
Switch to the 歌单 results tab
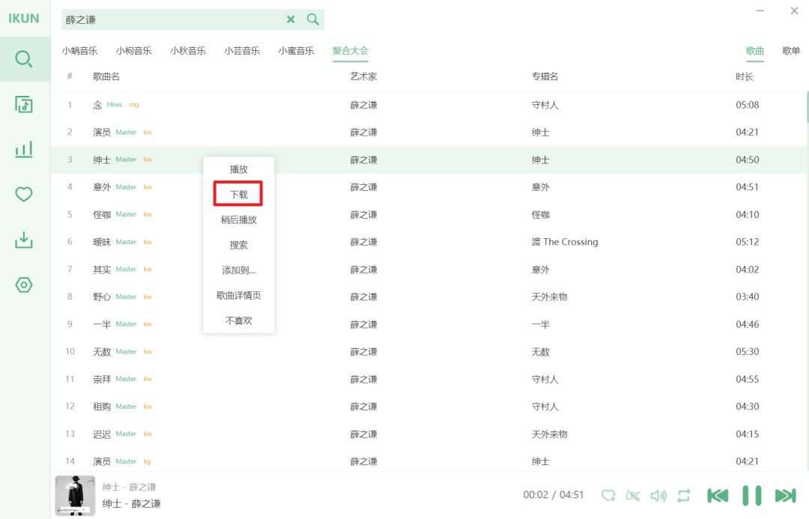pos(791,51)
